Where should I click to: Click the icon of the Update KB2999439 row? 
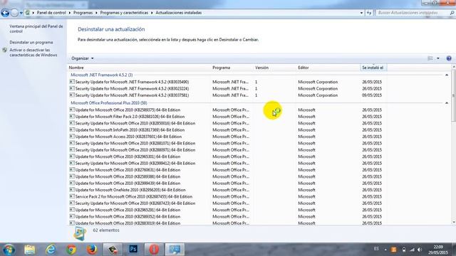click(x=72, y=183)
